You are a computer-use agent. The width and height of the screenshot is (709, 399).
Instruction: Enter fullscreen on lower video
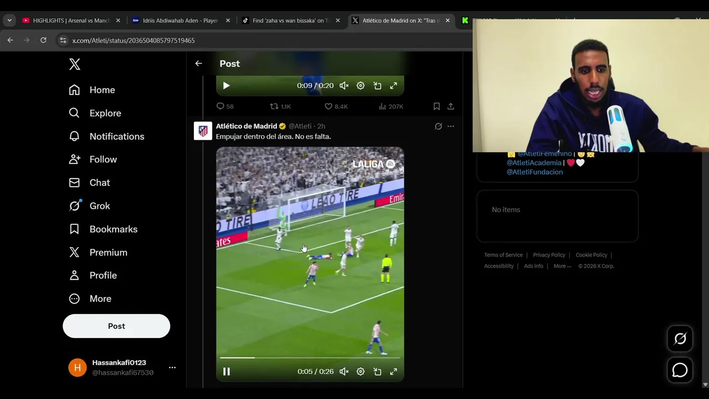click(393, 371)
